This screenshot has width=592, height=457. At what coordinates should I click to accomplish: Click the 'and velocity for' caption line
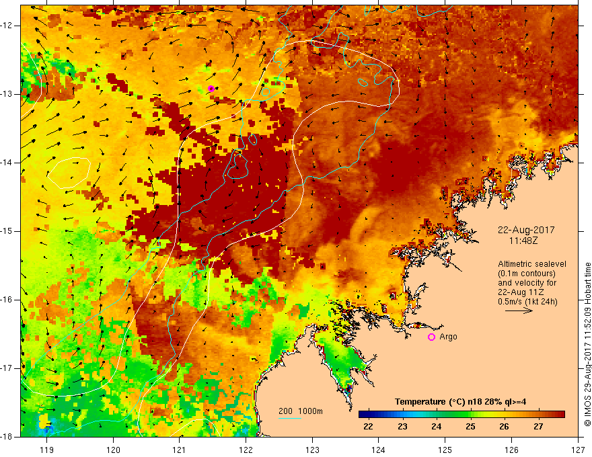coord(527,283)
